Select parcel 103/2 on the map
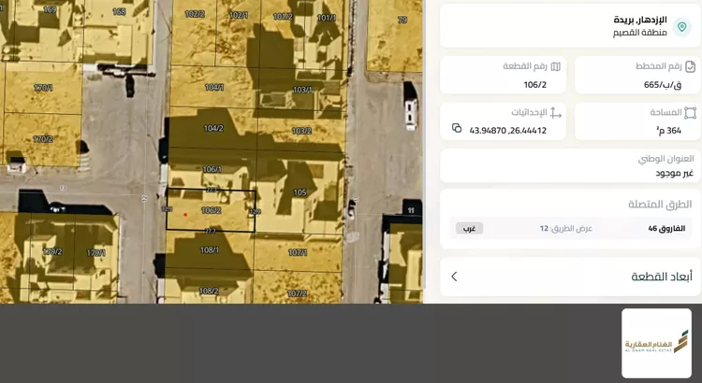This screenshot has height=383, width=702. pyautogui.click(x=301, y=131)
